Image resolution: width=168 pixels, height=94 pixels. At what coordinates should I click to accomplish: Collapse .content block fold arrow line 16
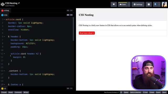point(4,71)
